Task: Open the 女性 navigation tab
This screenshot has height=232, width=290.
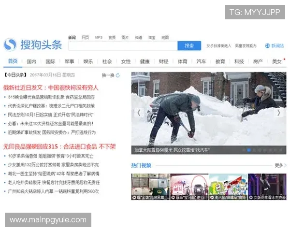Action: click(x=126, y=61)
